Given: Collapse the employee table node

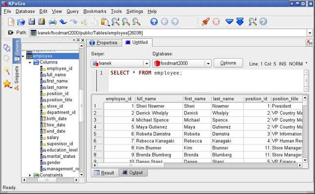Looking at the screenshot, I should point(23,56).
